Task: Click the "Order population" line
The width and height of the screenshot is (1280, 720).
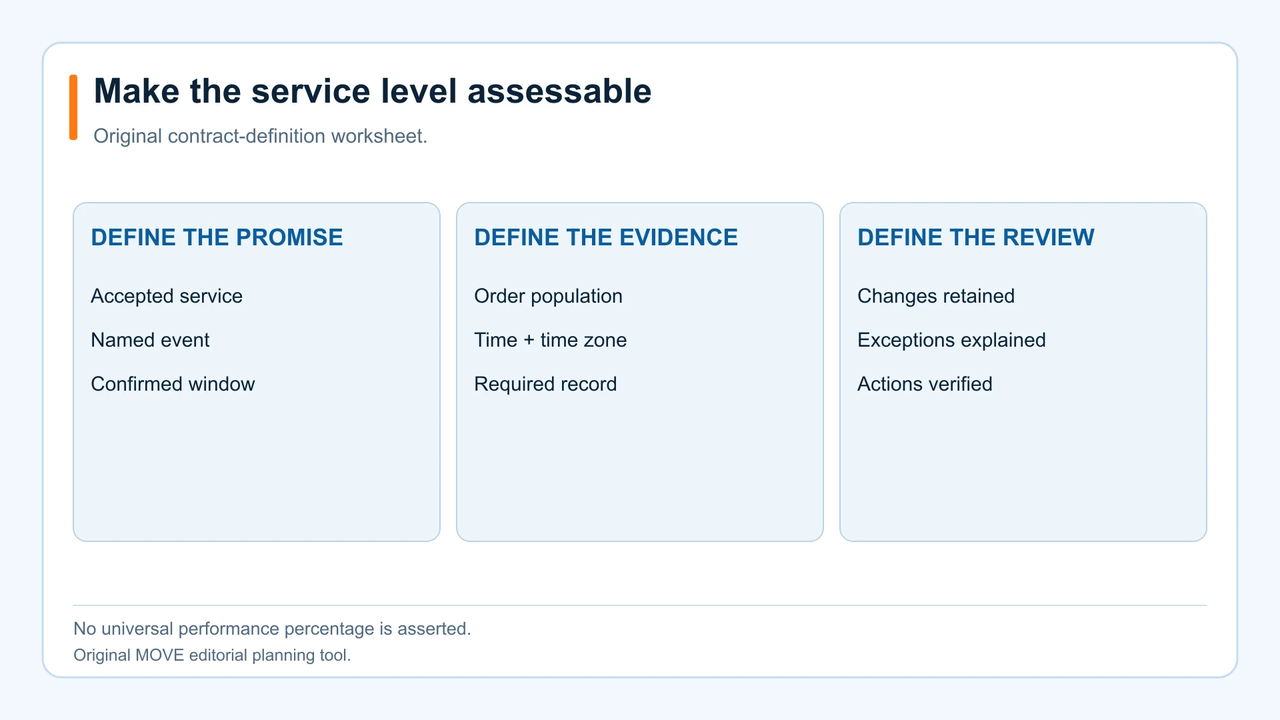Action: (x=548, y=296)
